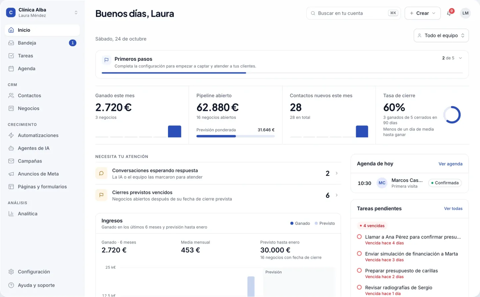The height and width of the screenshot is (297, 480).
Task: Click the '453 €' Media mensual value
Action: (190, 250)
